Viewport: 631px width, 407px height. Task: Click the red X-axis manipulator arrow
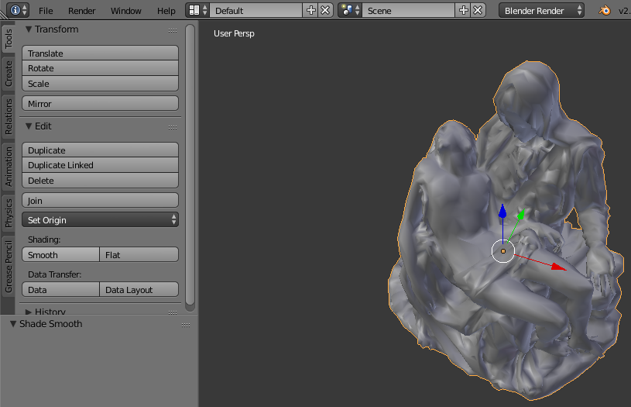click(x=558, y=267)
